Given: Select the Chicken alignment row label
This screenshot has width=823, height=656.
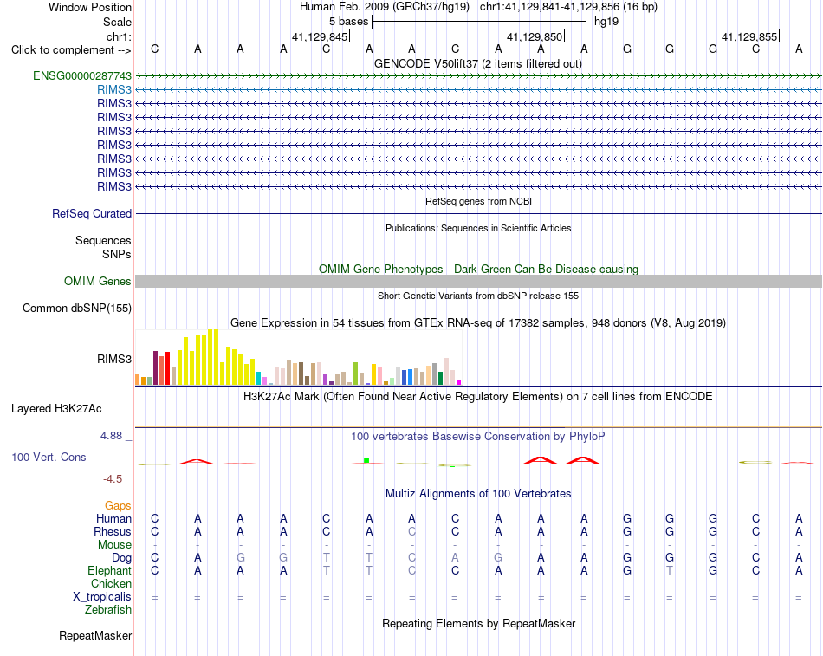Looking at the screenshot, I should click(x=111, y=584).
